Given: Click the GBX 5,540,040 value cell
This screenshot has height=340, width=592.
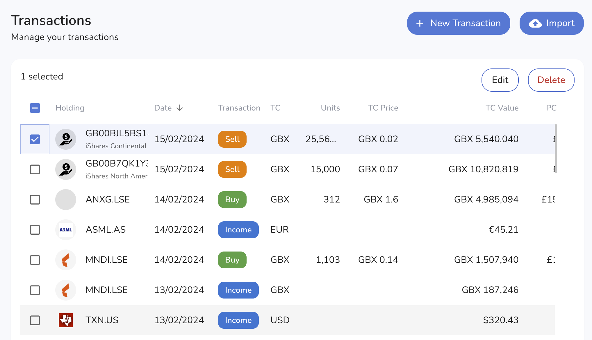Looking at the screenshot, I should [486, 139].
